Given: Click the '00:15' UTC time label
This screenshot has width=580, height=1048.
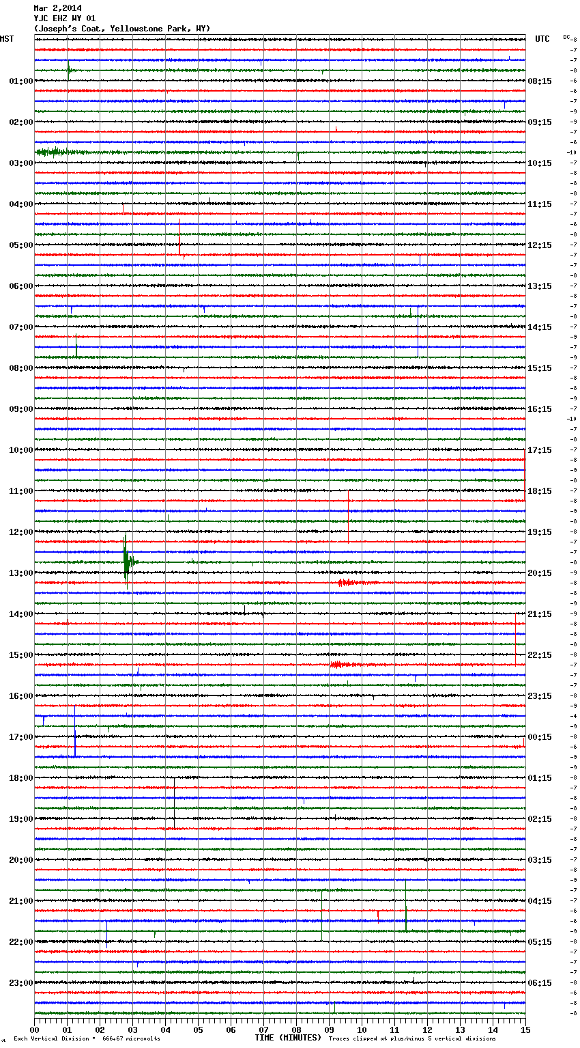Looking at the screenshot, I should tap(540, 737).
